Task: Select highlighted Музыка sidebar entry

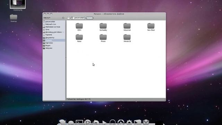Action: tap(54, 40)
